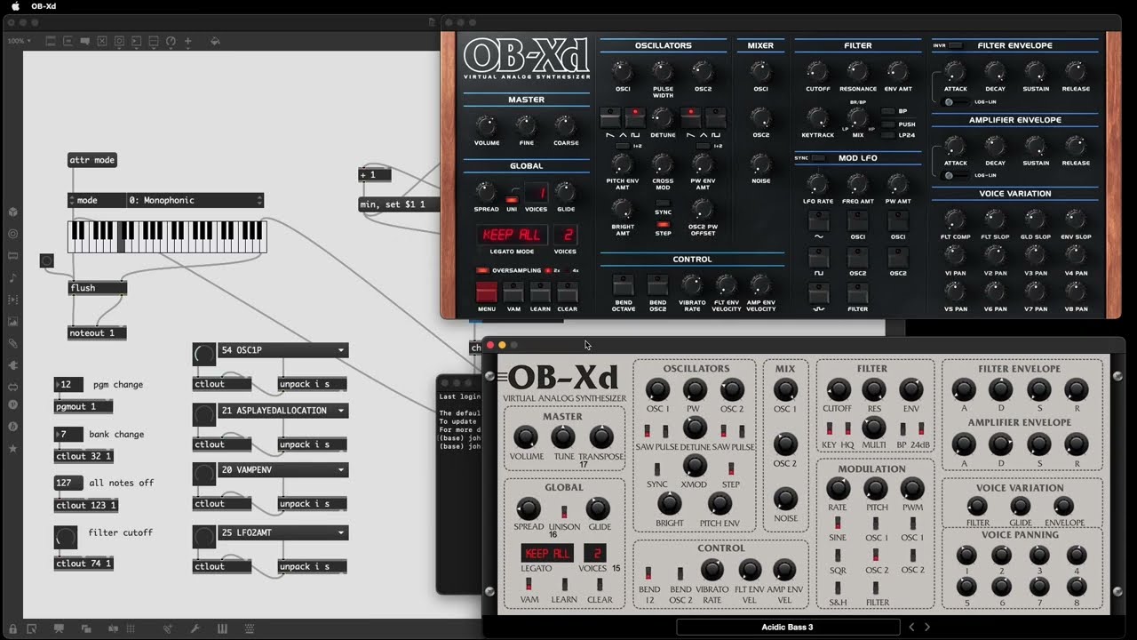Enable LP24 filter switch in dark OB-Xd
The height and width of the screenshot is (640, 1137).
(887, 135)
